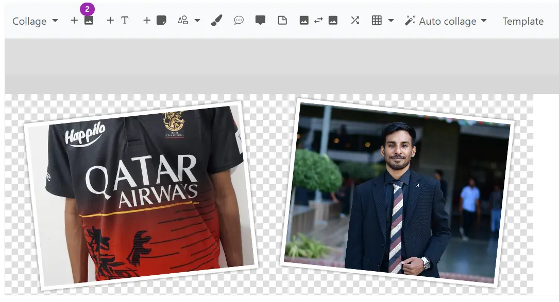Select the Qatar Airways jersey photo
The width and height of the screenshot is (559, 302).
click(141, 195)
